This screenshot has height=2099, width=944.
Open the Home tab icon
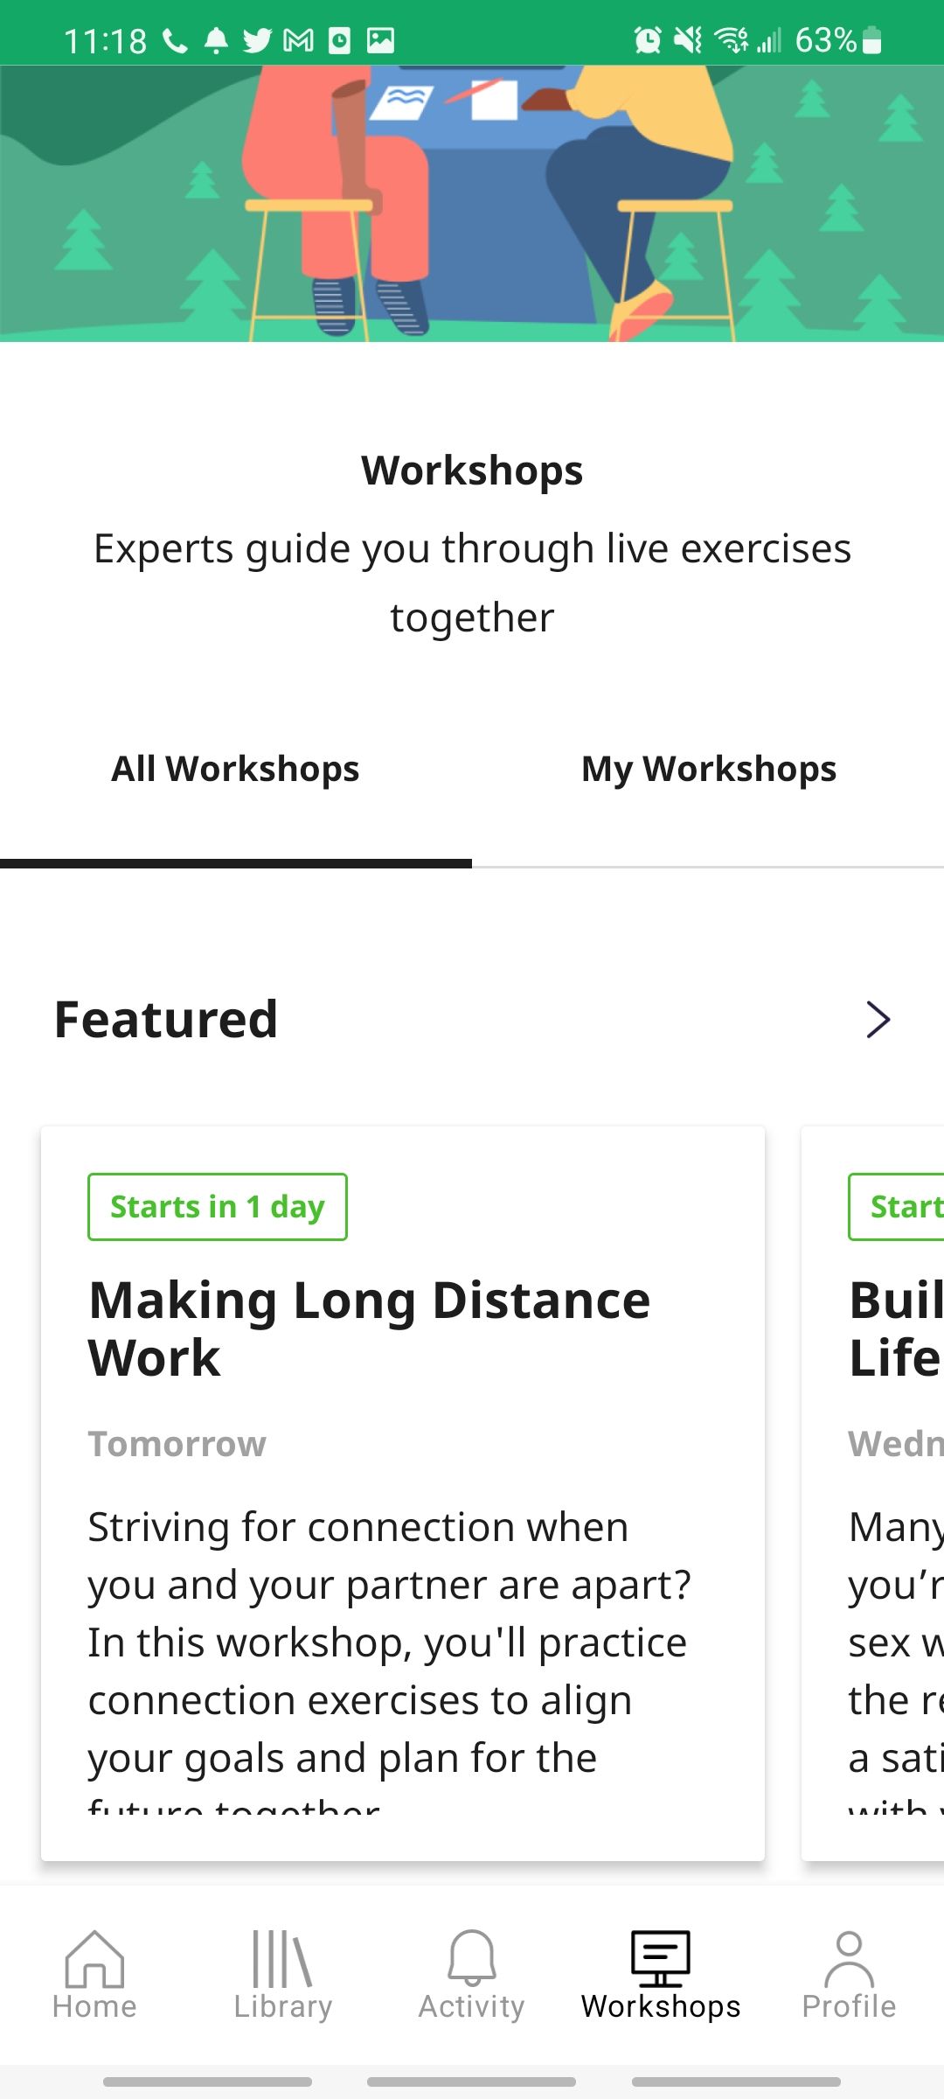[x=94, y=1959]
